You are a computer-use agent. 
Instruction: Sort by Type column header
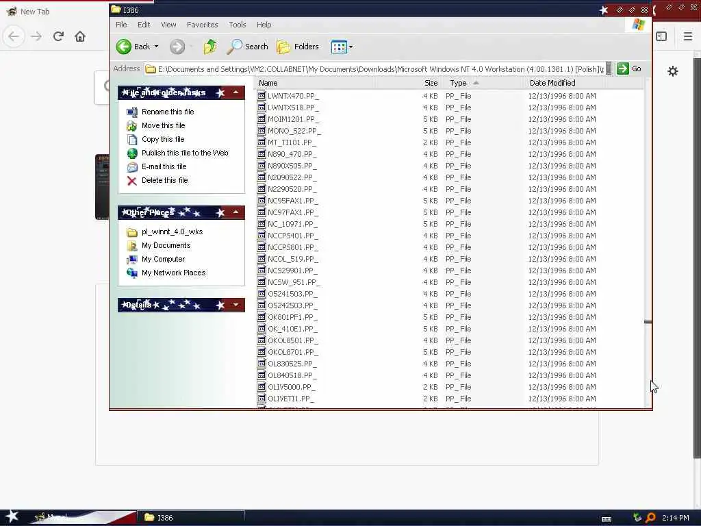[x=483, y=83]
